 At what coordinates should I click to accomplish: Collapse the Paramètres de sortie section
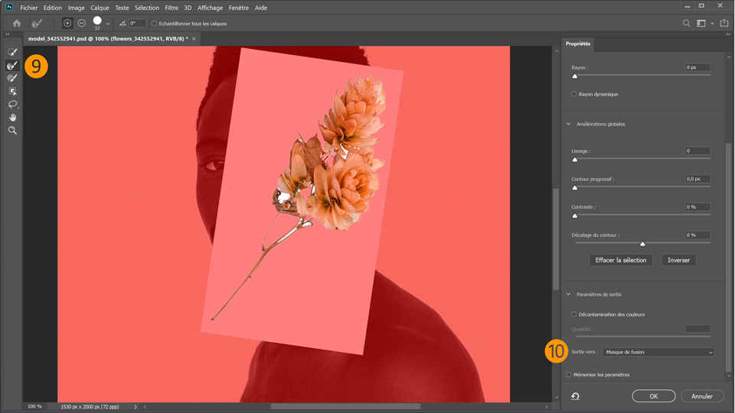coord(569,294)
